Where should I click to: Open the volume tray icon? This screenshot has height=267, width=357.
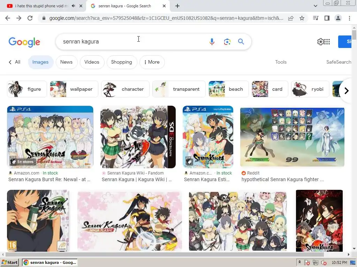pyautogui.click(x=323, y=263)
